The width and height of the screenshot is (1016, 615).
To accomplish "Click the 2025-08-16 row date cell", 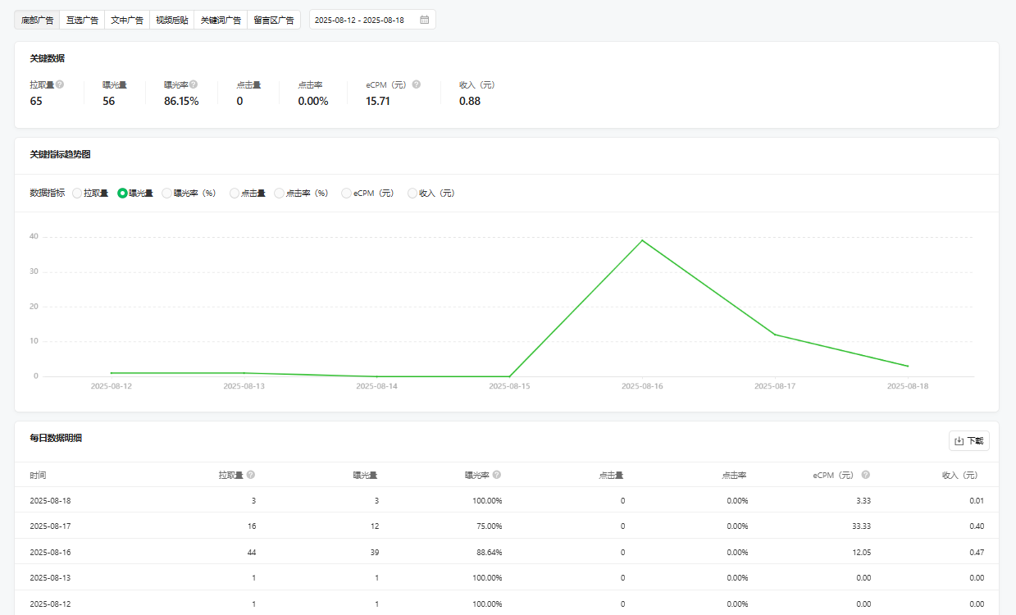I will (x=50, y=552).
